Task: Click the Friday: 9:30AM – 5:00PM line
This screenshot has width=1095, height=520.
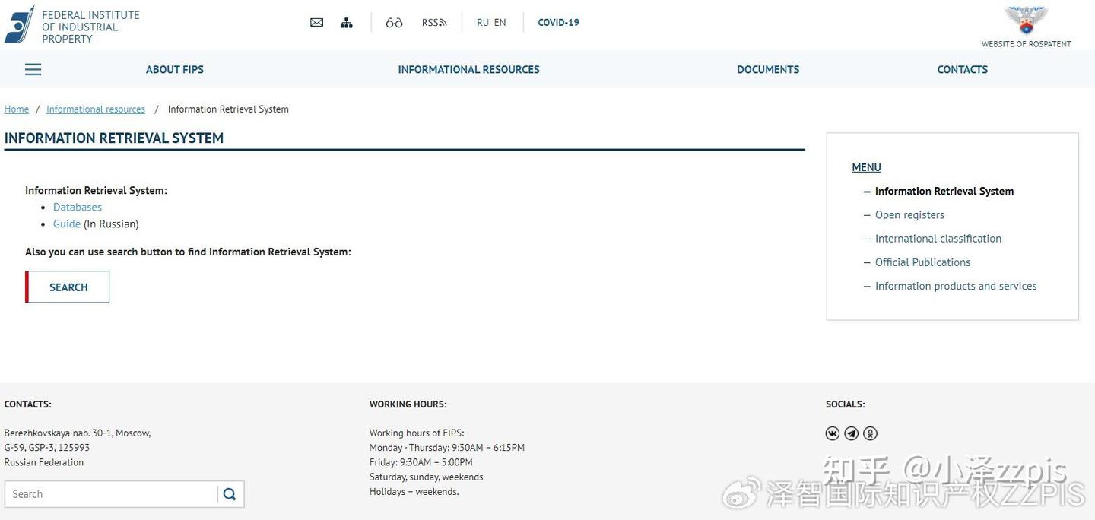Action: [421, 462]
